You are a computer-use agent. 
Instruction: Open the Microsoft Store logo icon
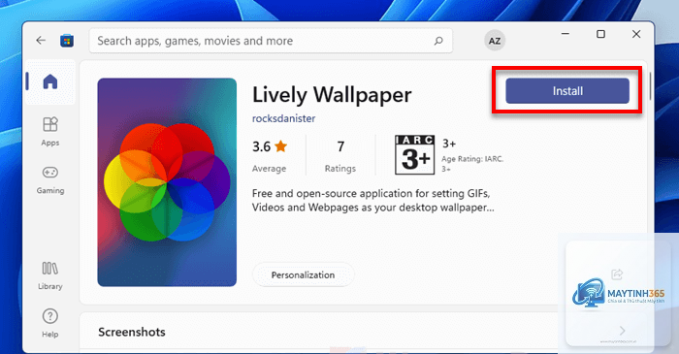pos(67,41)
